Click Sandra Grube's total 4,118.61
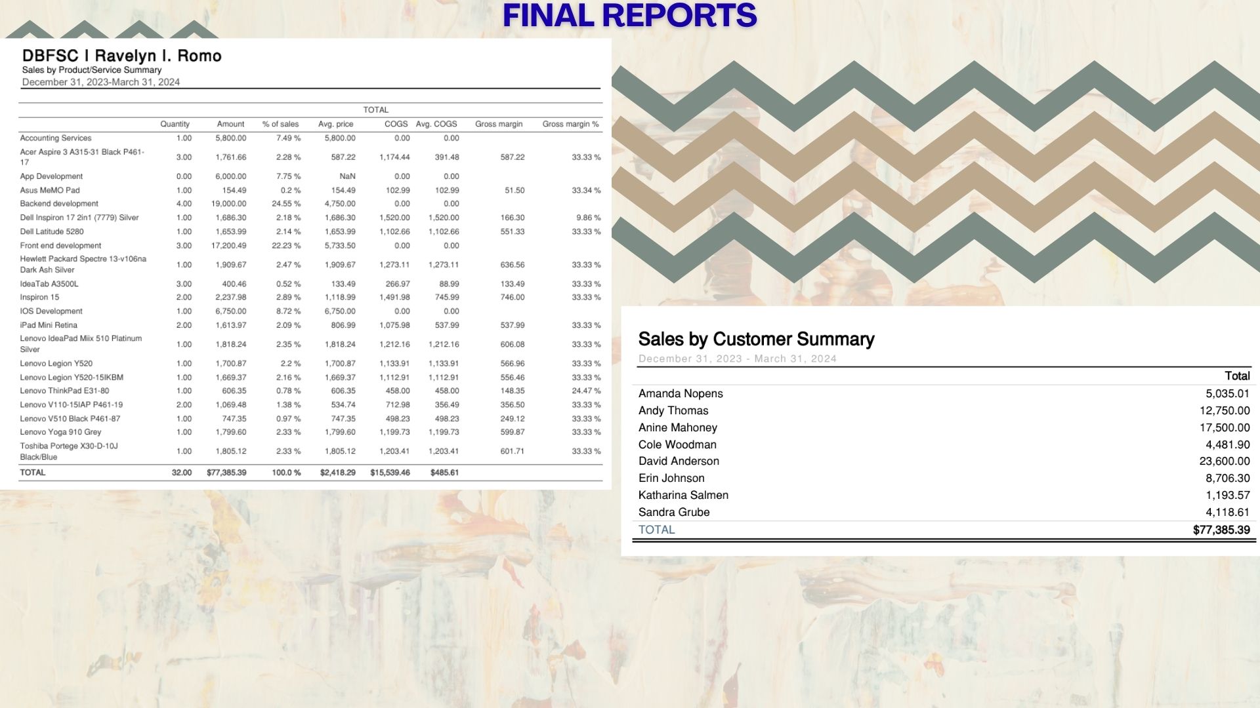Screen dimensions: 1260x708 [x=1228, y=513]
